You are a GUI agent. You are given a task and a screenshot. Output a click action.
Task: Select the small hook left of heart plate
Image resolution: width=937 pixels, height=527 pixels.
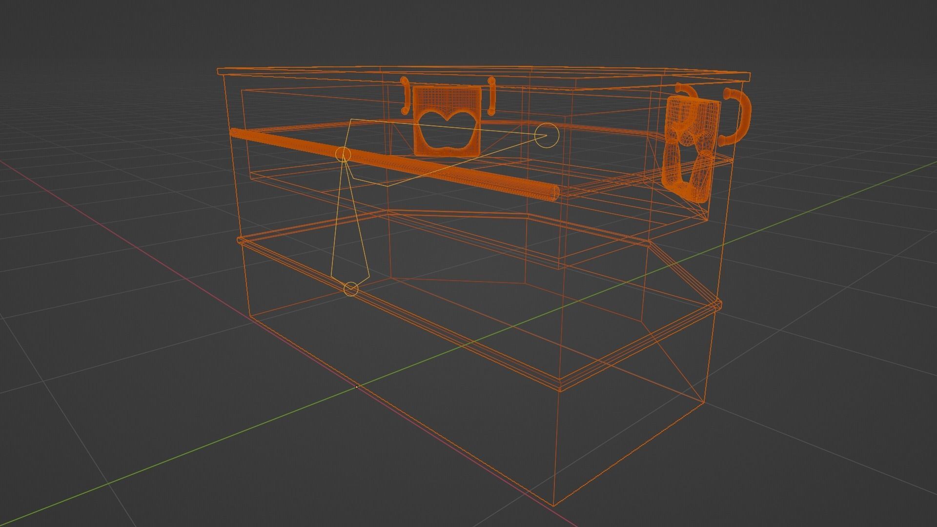tap(406, 96)
